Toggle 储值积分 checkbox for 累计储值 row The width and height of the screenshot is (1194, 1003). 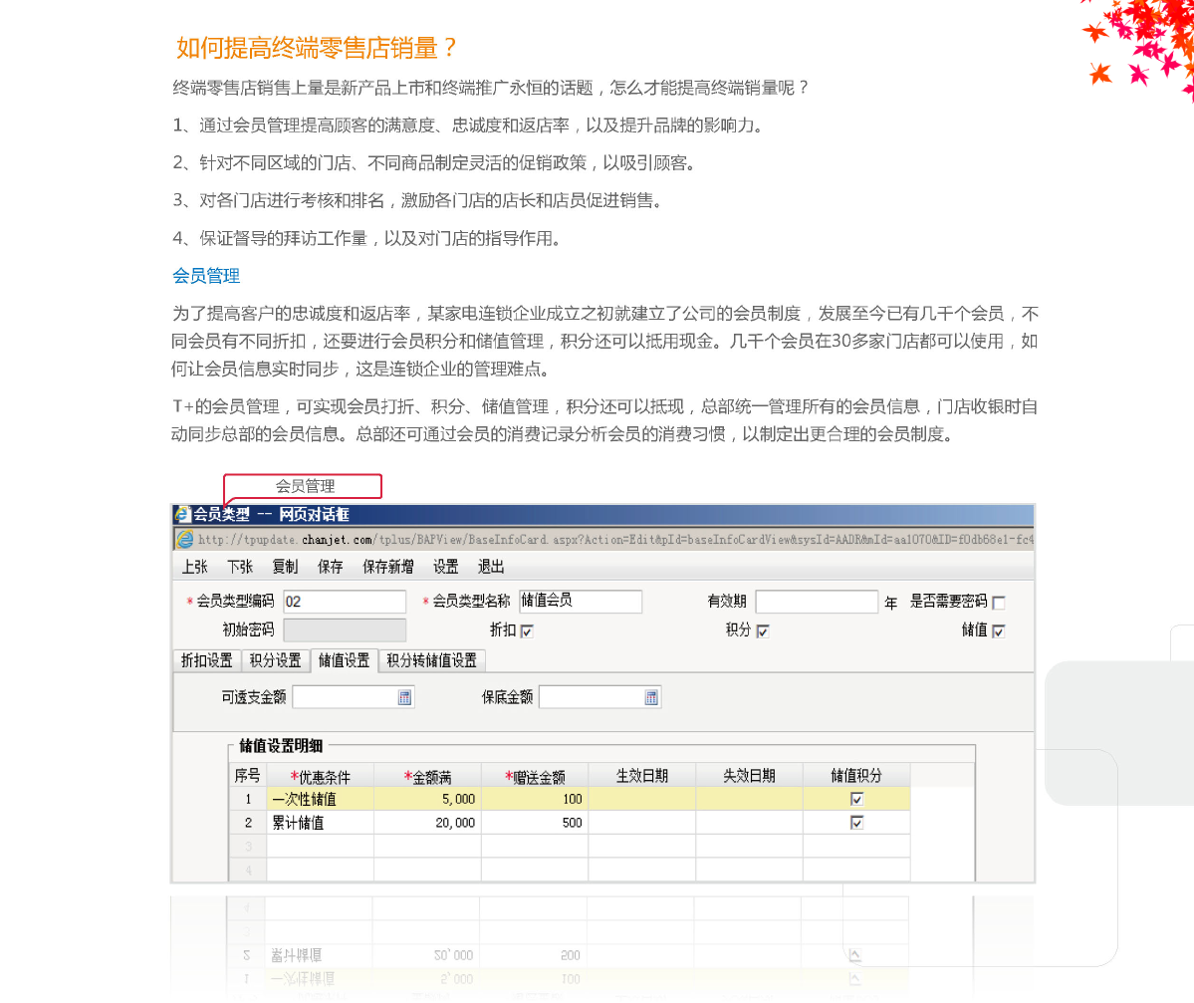pos(856,823)
